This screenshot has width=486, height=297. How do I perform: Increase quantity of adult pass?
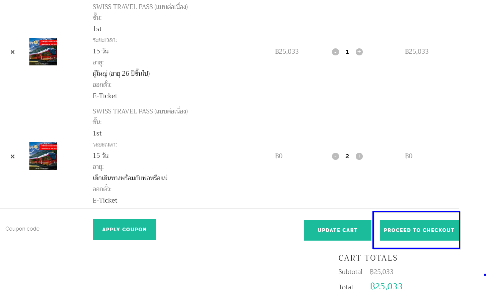(x=359, y=52)
